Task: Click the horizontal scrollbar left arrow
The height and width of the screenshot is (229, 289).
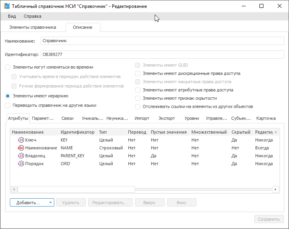Action: click(x=14, y=190)
